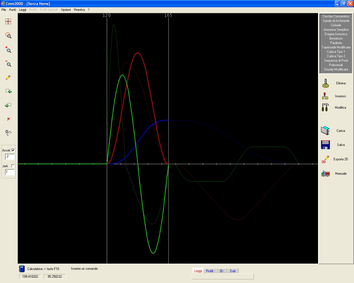Click the Esporta 2D label
This screenshot has height=283, width=354.
click(341, 159)
